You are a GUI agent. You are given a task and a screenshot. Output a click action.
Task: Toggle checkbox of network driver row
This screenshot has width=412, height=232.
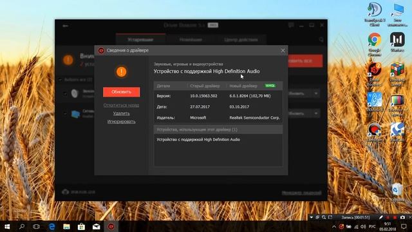65,113
